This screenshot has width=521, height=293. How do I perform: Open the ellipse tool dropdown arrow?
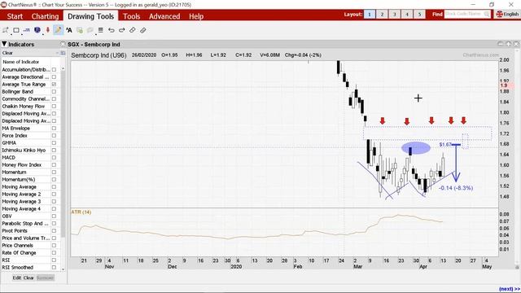[x=42, y=34]
